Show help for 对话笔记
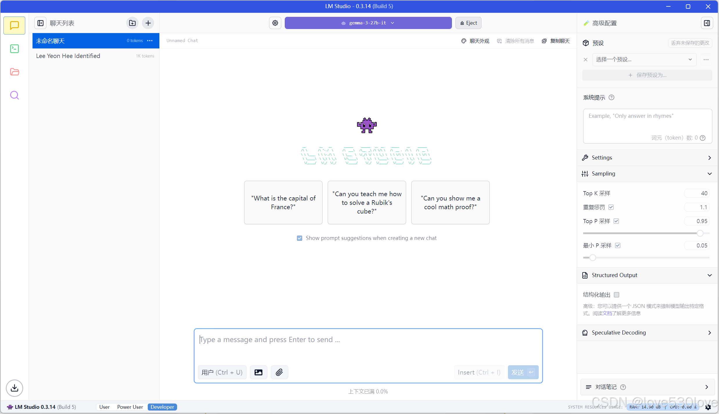The height and width of the screenshot is (414, 719). pos(623,387)
